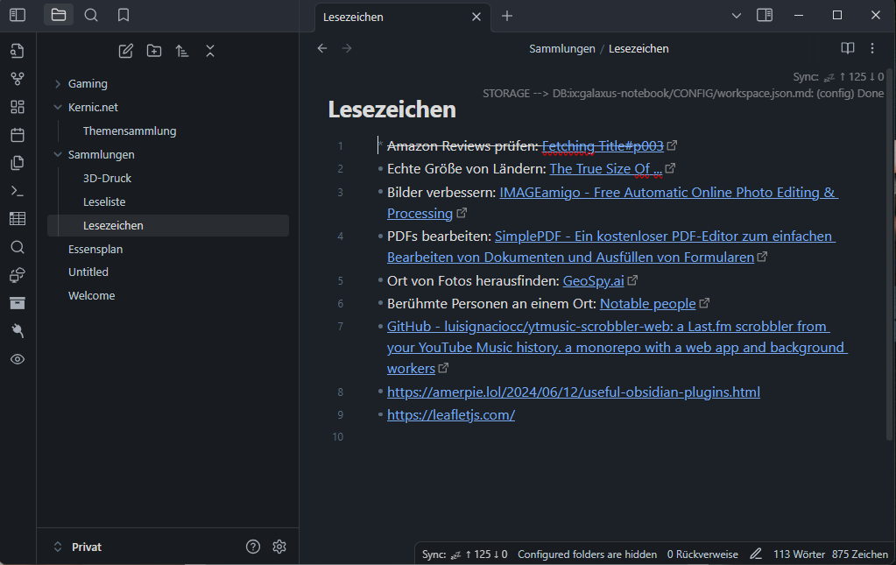Create a new folder in the file explorer

click(x=154, y=51)
